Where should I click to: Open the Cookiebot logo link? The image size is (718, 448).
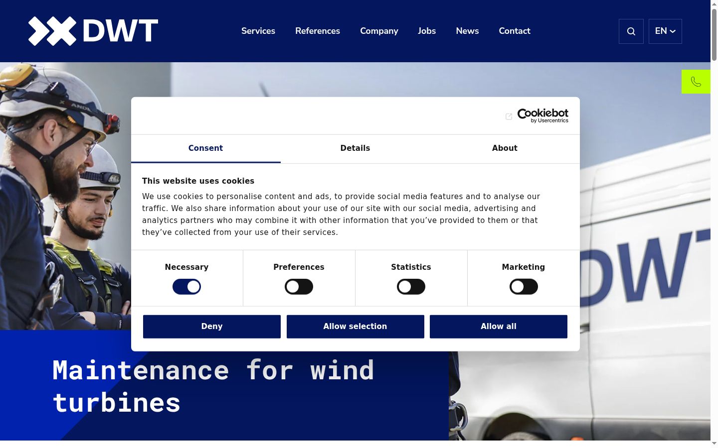[543, 115]
